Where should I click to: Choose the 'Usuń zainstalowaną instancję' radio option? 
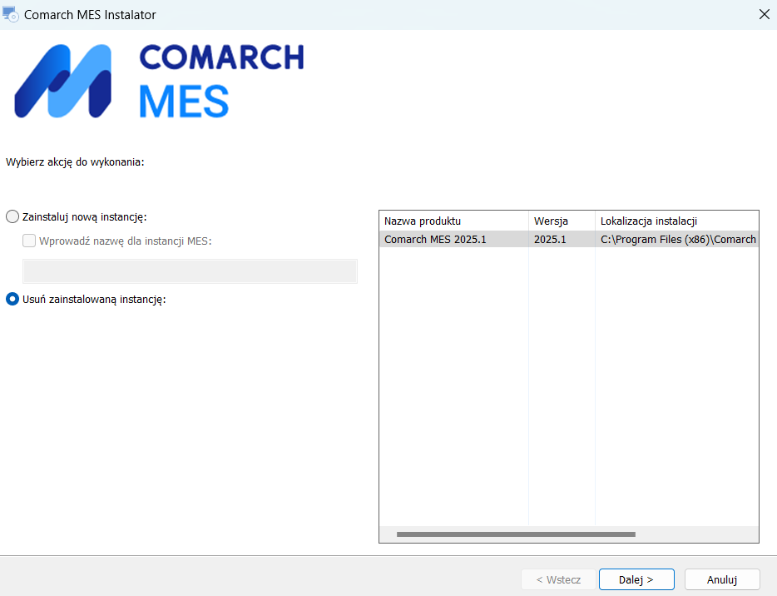click(x=12, y=300)
